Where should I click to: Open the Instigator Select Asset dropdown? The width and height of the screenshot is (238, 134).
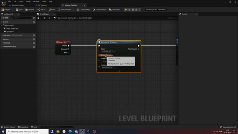click(107, 67)
